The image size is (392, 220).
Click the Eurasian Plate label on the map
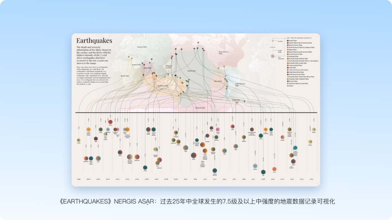(x=142, y=47)
